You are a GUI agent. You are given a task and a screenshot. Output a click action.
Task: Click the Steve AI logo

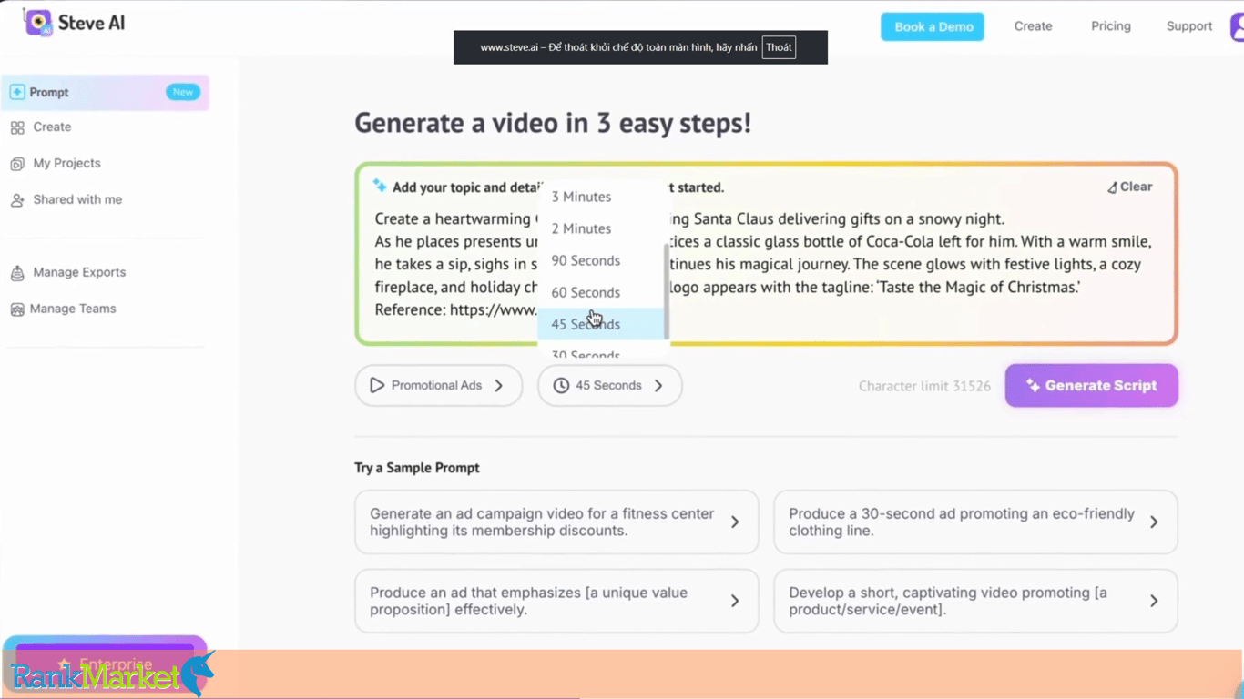pos(76,24)
